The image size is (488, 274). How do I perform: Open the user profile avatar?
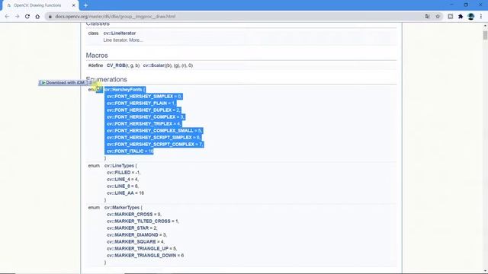tap(471, 17)
